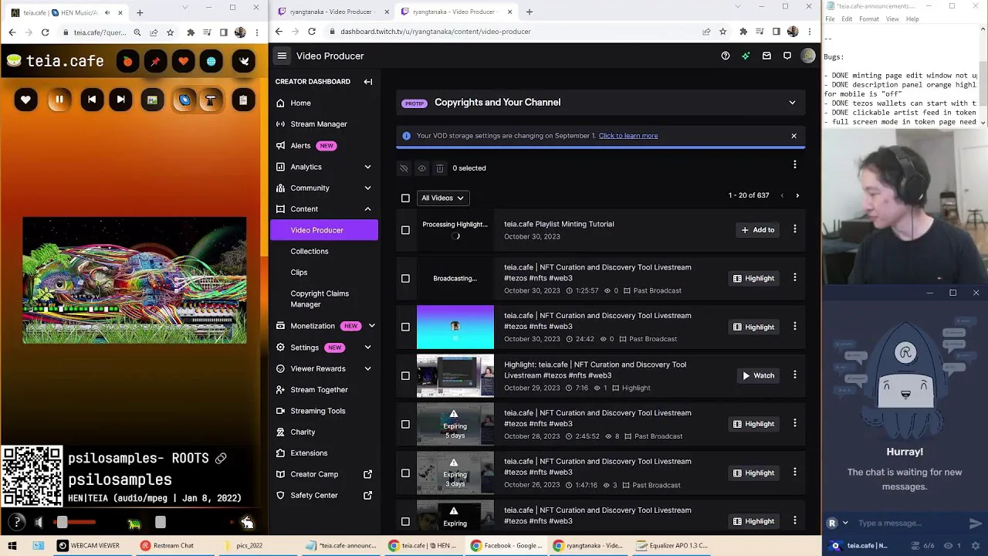
Task: Select checkbox for October 29 Highlight video
Action: click(x=405, y=375)
